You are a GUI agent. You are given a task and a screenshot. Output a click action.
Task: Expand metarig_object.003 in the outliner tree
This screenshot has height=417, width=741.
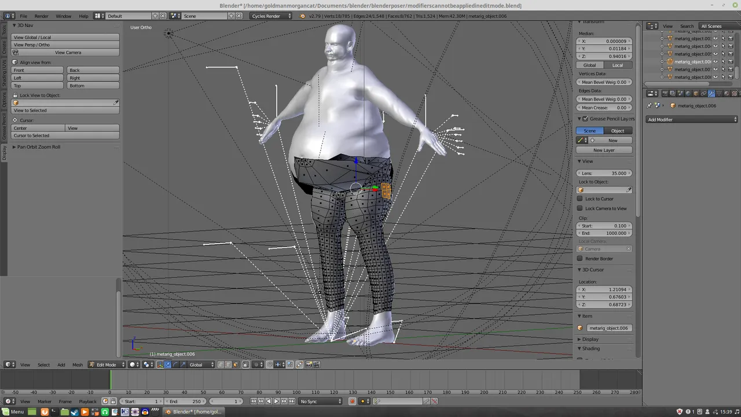point(662,38)
